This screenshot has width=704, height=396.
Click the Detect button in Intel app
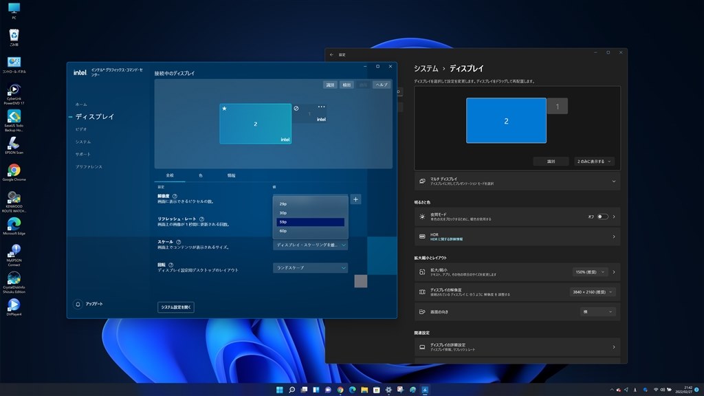pos(346,85)
